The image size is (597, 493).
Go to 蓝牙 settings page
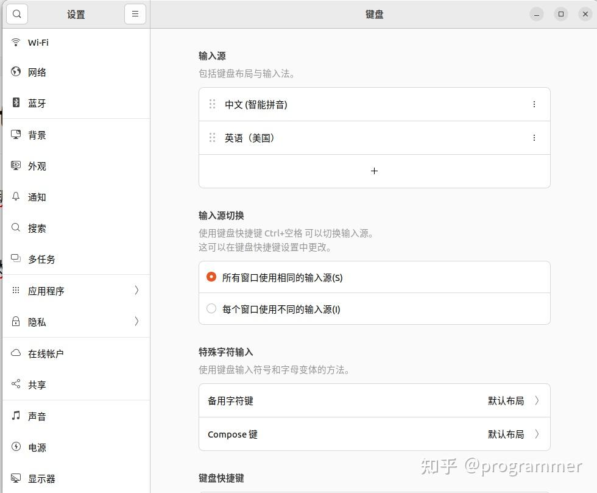click(x=76, y=103)
